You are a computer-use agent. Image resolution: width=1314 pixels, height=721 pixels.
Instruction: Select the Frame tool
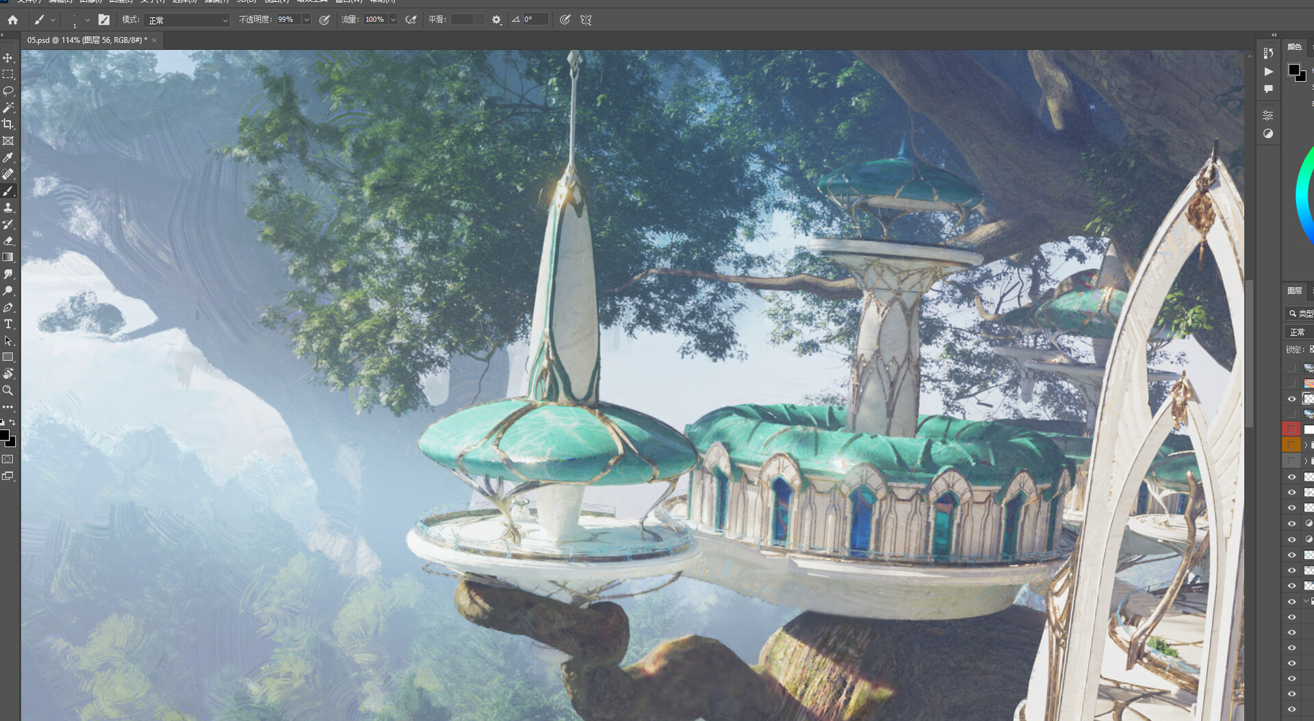tap(8, 141)
